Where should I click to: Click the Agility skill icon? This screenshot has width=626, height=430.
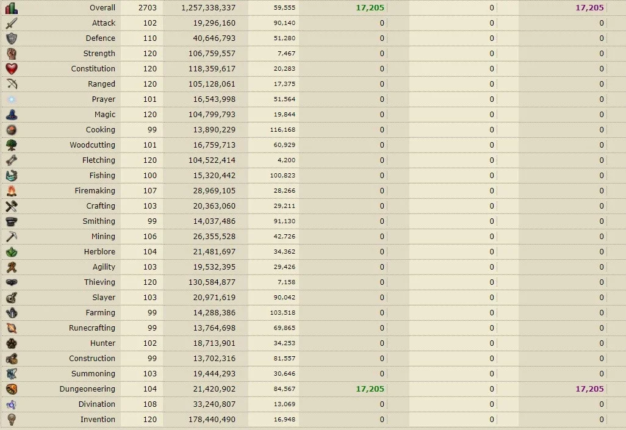(12, 267)
